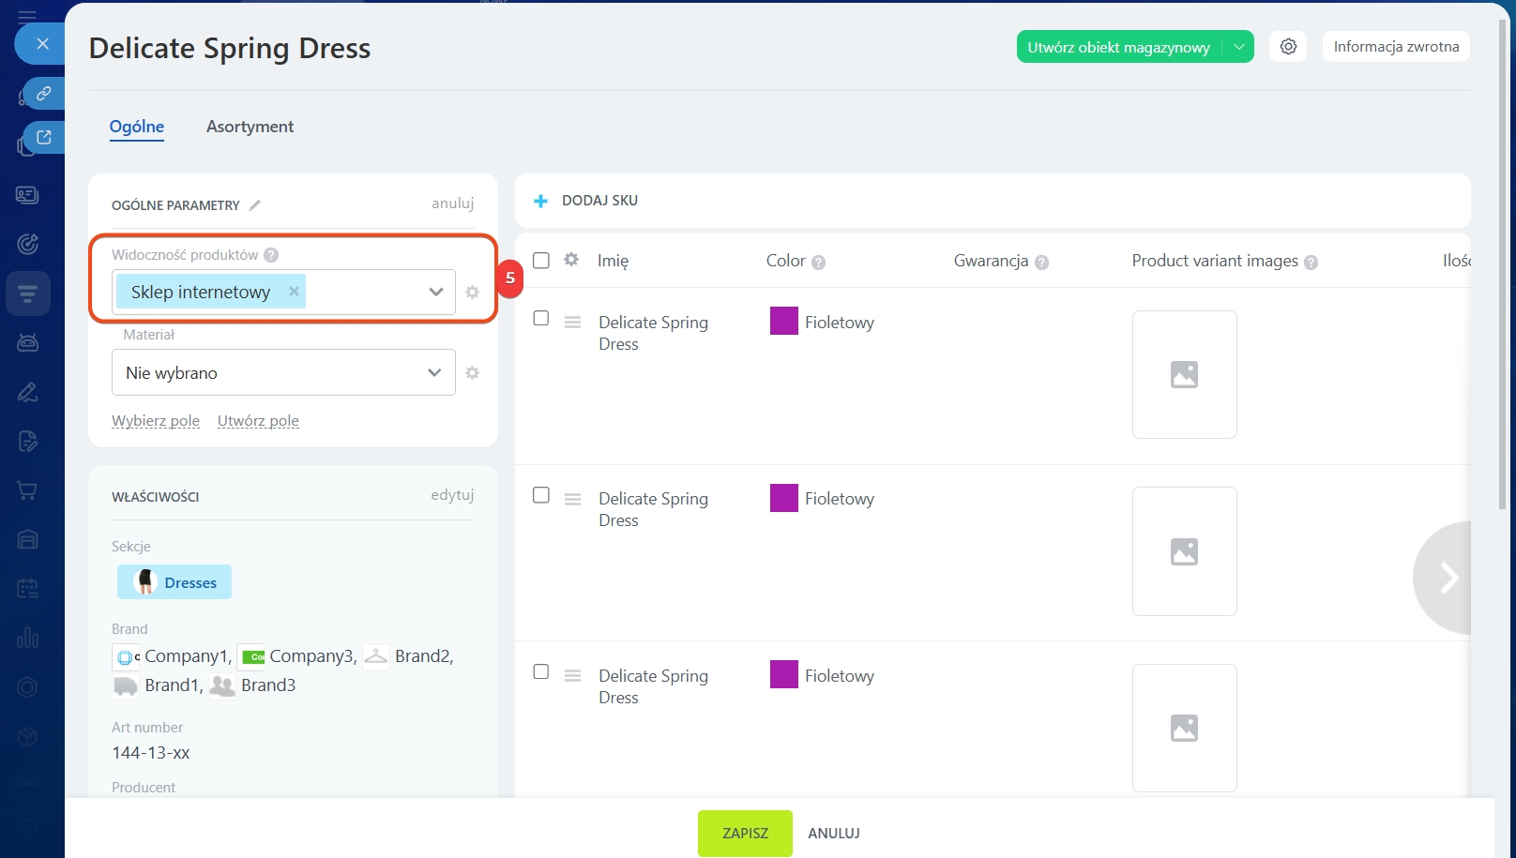Open the SKU grid column settings gear
Viewport: 1516px width, 858px height.
click(571, 260)
